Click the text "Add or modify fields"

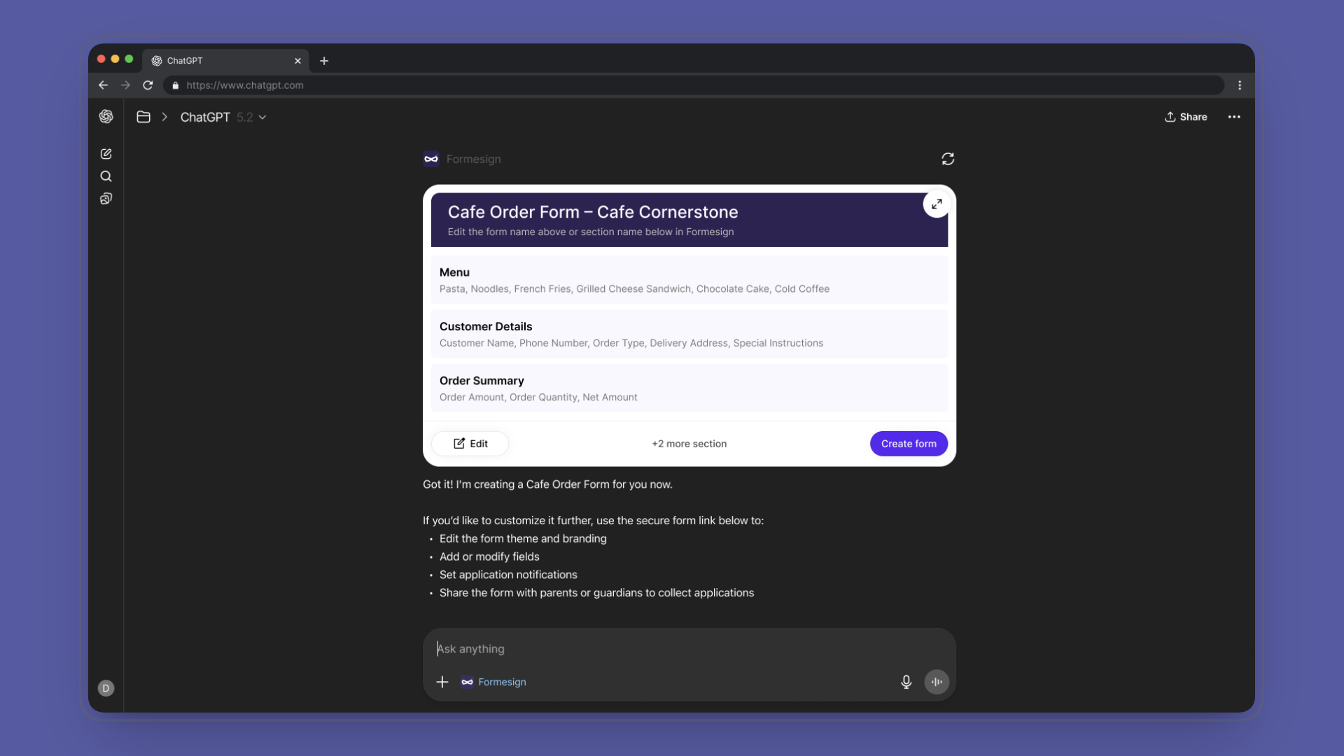(489, 556)
